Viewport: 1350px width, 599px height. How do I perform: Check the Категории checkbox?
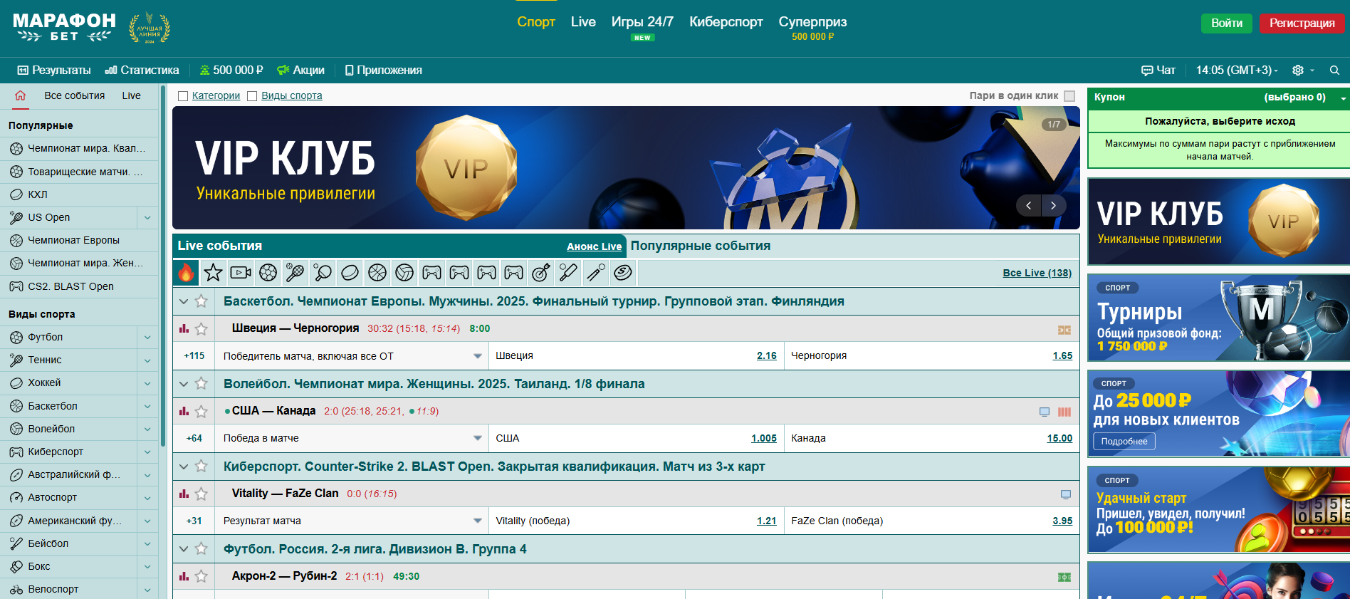(x=183, y=96)
